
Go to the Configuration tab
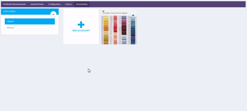point(55,4)
